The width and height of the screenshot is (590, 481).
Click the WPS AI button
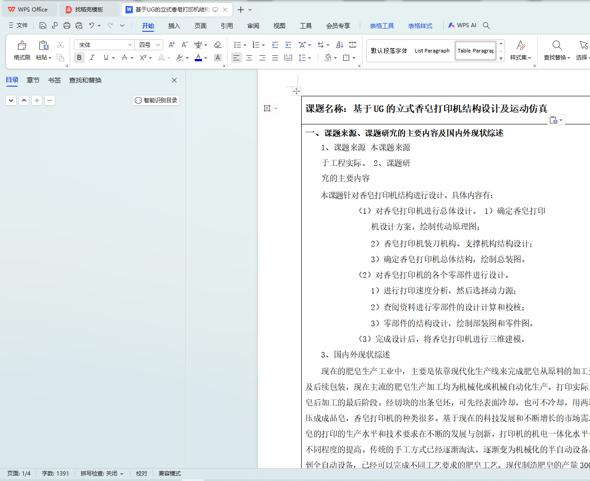click(462, 25)
